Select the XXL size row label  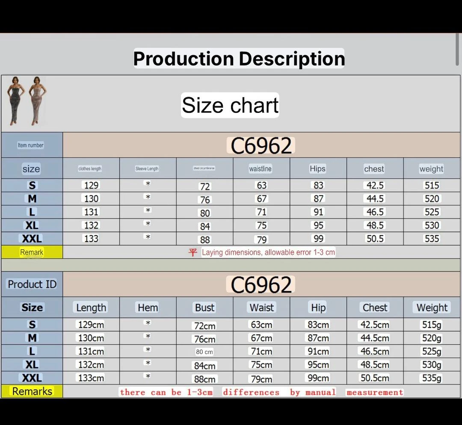pyautogui.click(x=32, y=239)
